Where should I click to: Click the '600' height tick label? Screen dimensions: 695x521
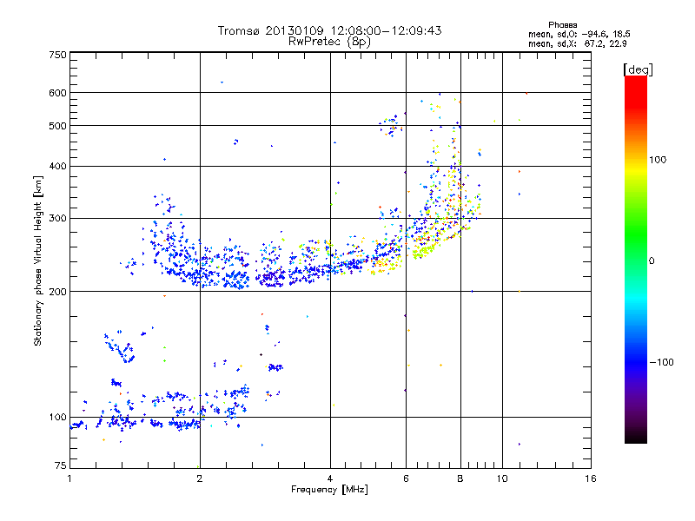[57, 93]
